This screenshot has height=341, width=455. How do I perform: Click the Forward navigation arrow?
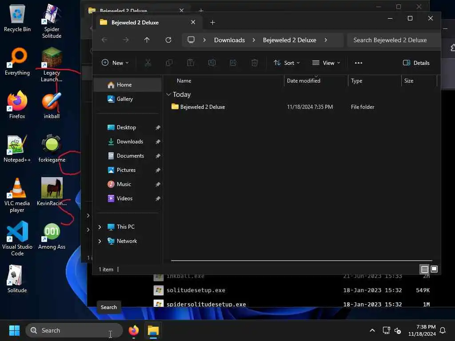126,40
